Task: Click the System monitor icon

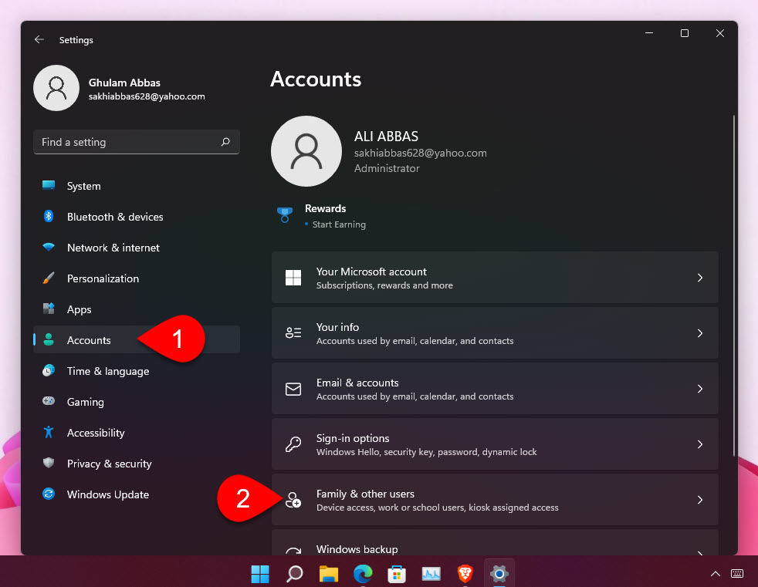Action: pos(49,186)
